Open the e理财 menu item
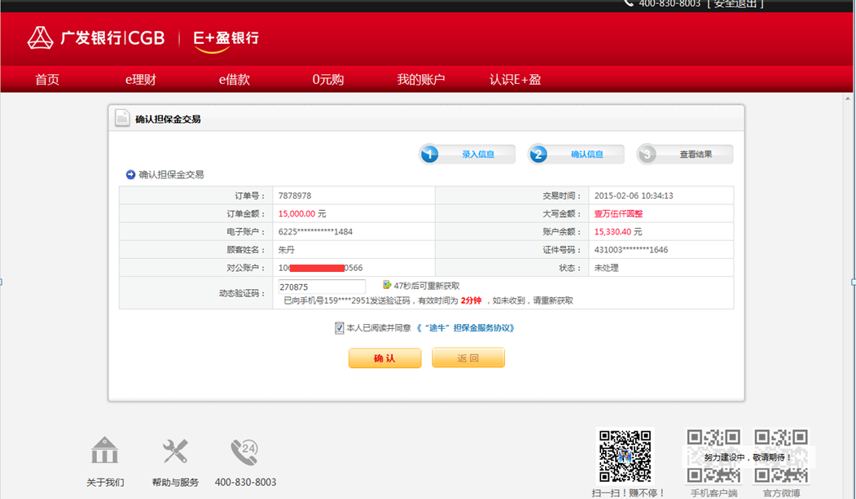The image size is (856, 499). (x=140, y=80)
